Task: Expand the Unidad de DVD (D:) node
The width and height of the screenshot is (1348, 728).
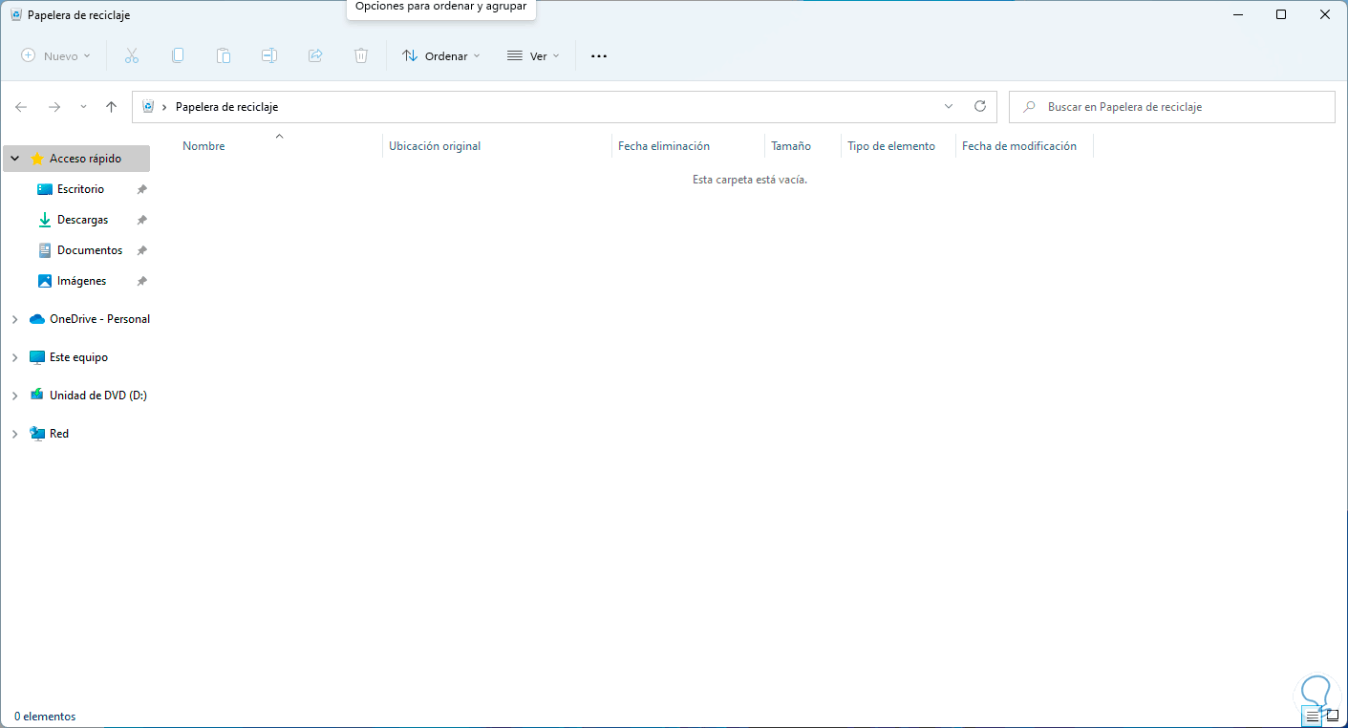Action: coord(15,396)
